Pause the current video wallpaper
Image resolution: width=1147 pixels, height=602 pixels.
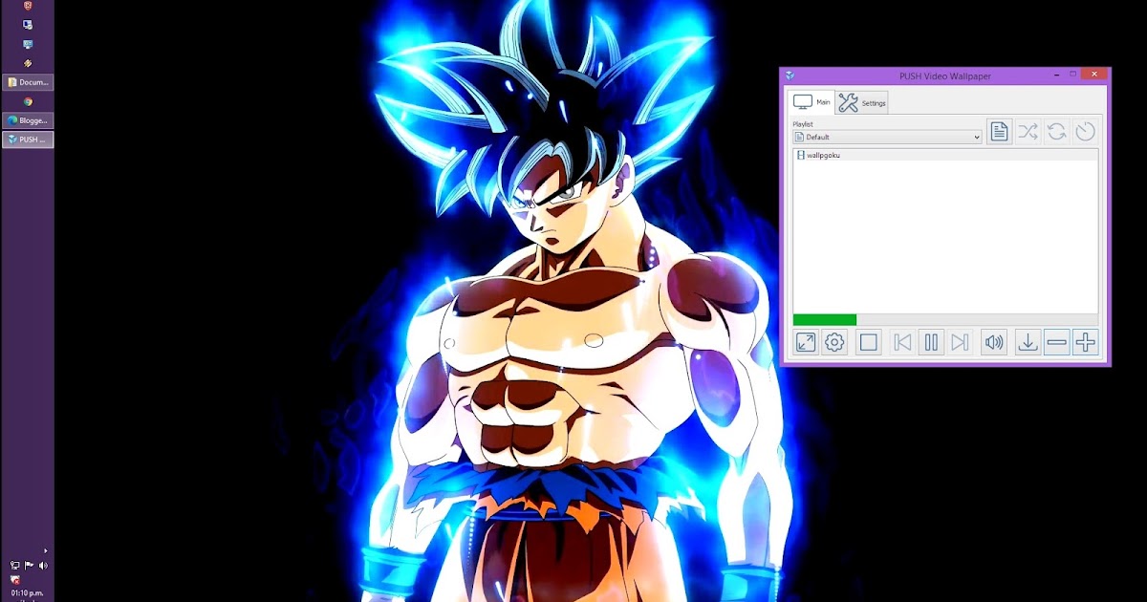[931, 342]
